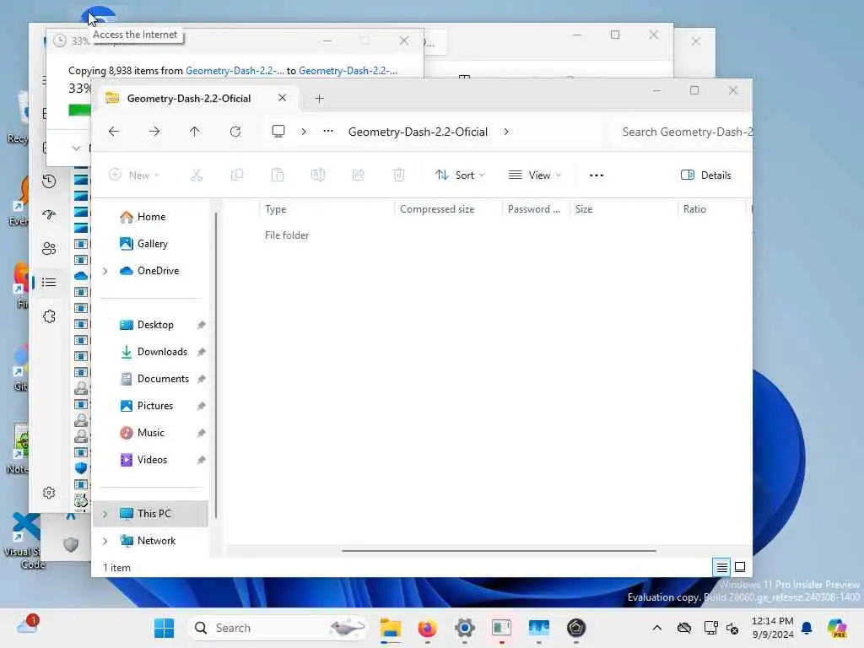Click the Copy toolbar icon
The height and width of the screenshot is (648, 864).
(x=237, y=175)
